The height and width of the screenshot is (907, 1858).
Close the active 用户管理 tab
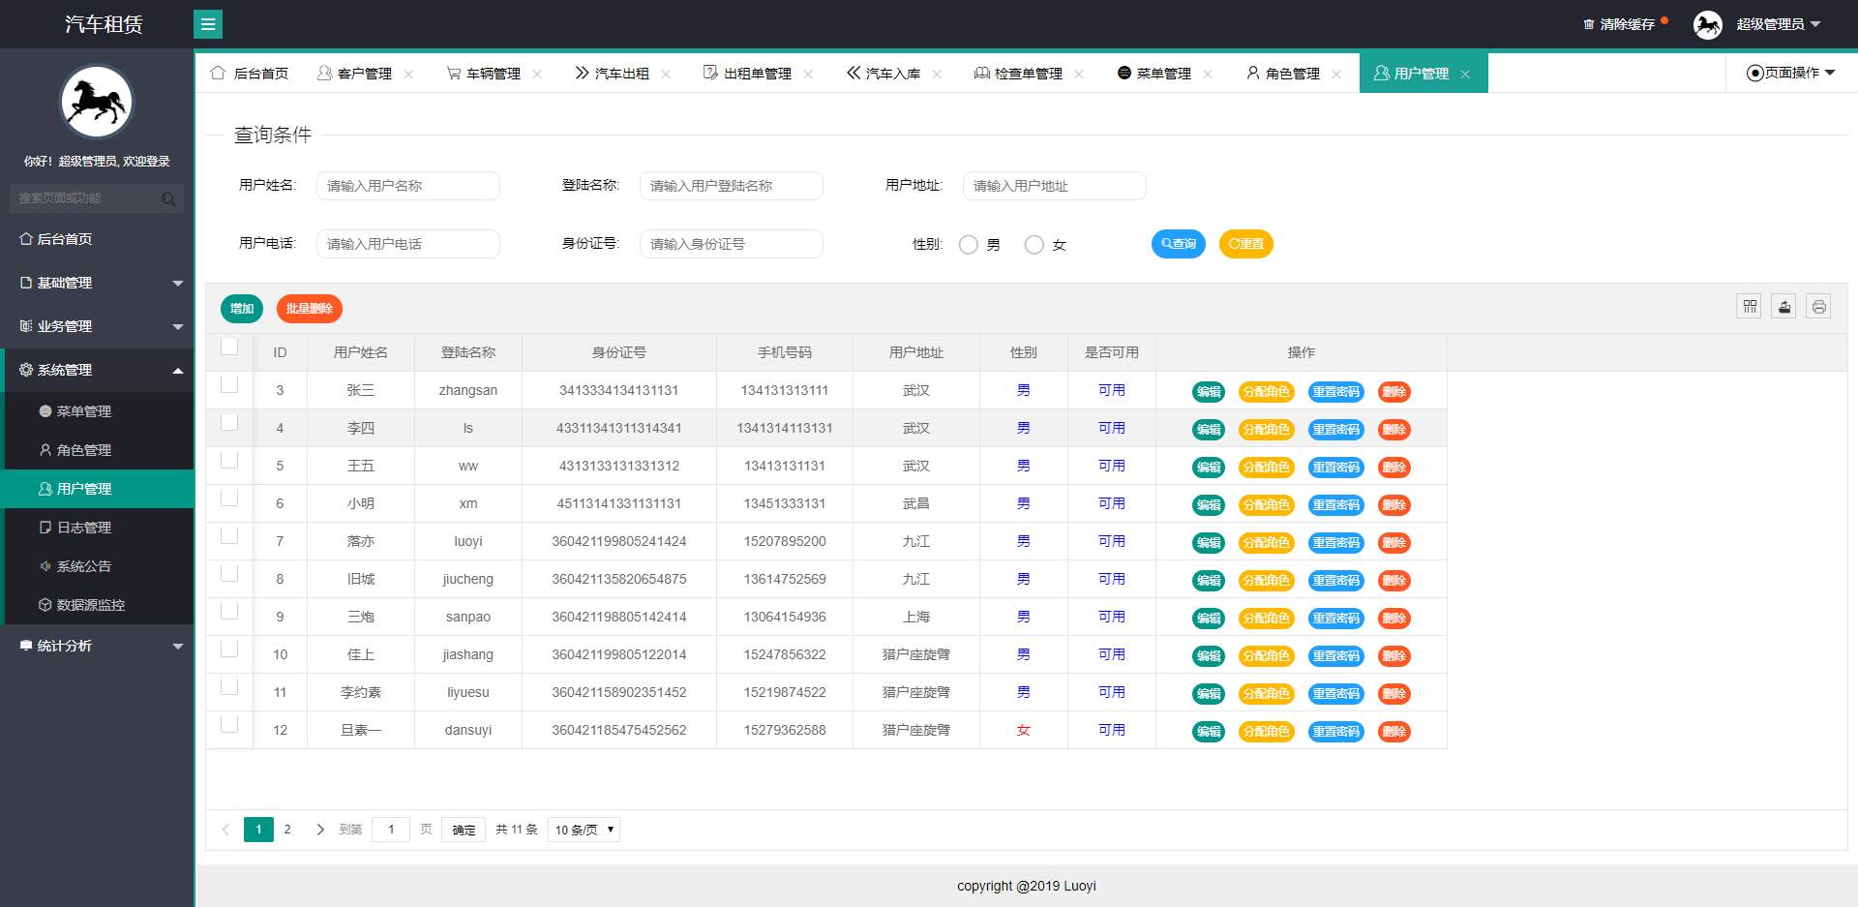[x=1465, y=75]
